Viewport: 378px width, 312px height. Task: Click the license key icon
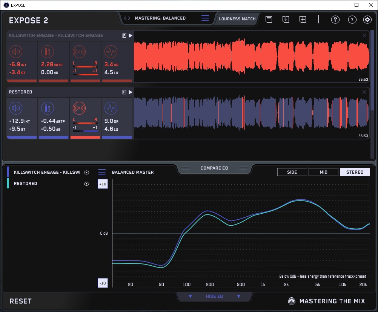point(335,20)
